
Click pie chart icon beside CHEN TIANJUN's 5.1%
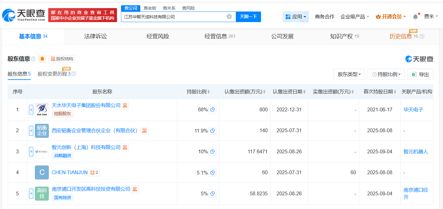click(x=212, y=172)
